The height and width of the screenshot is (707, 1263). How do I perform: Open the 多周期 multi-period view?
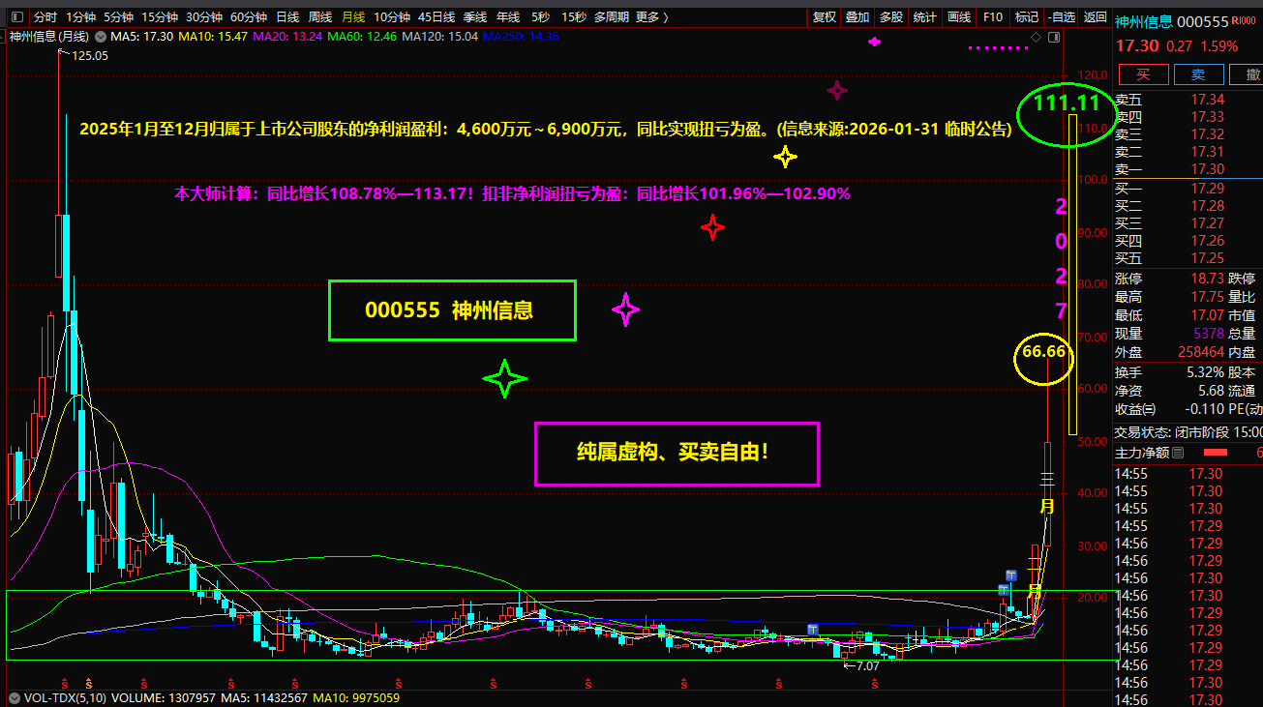pos(612,17)
